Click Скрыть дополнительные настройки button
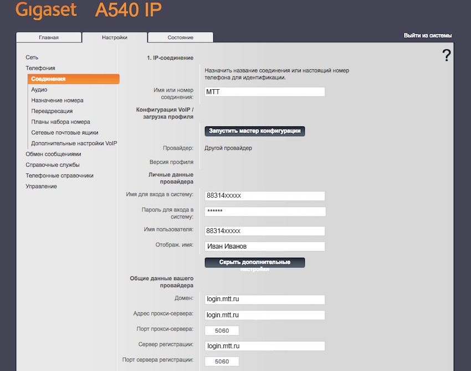The width and height of the screenshot is (471, 371). click(x=254, y=262)
